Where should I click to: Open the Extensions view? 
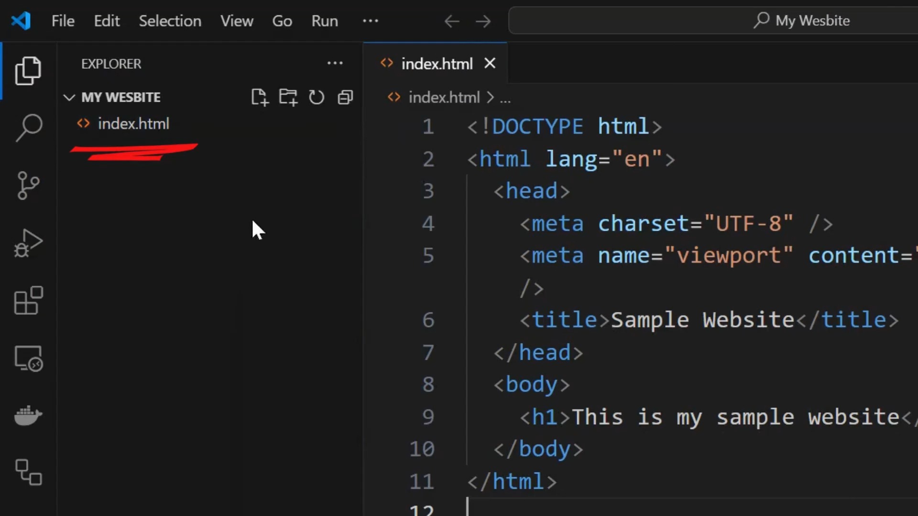28,301
